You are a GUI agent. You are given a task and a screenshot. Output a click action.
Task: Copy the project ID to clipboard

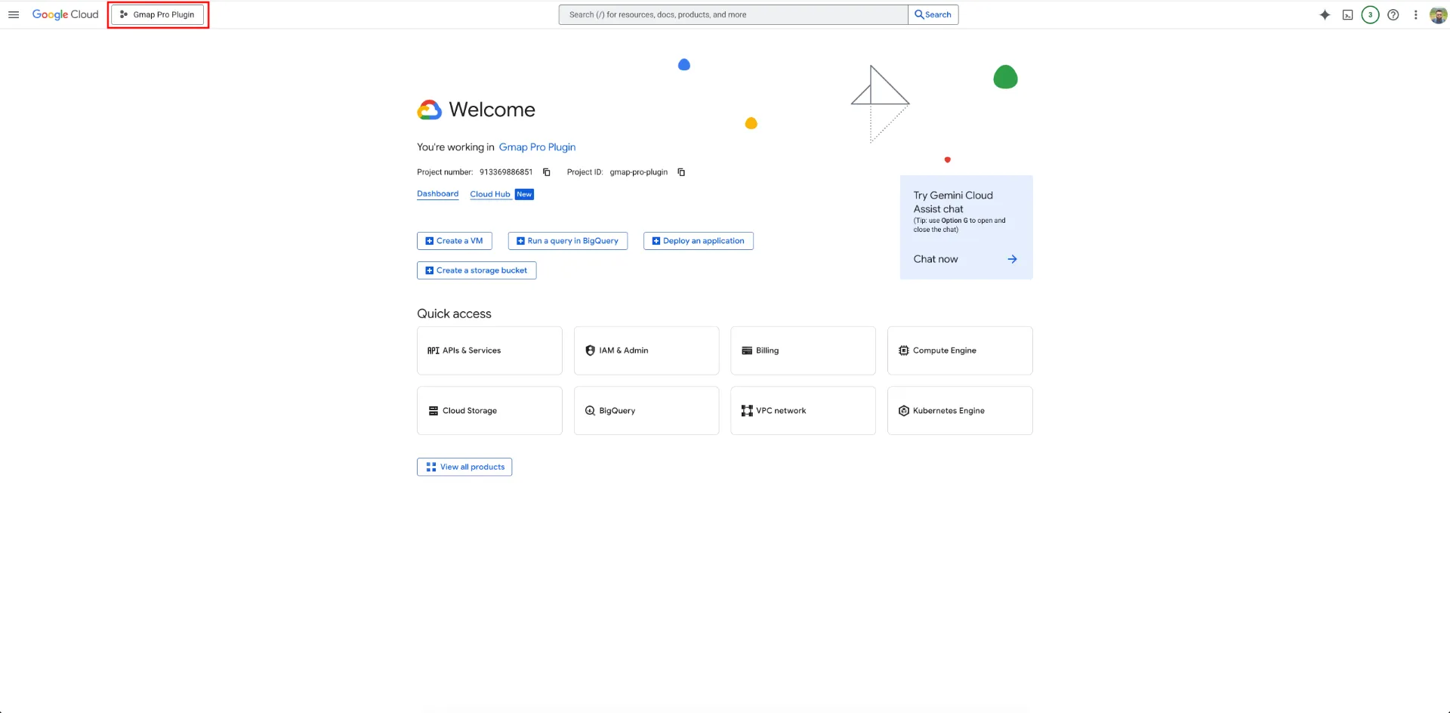pyautogui.click(x=681, y=172)
